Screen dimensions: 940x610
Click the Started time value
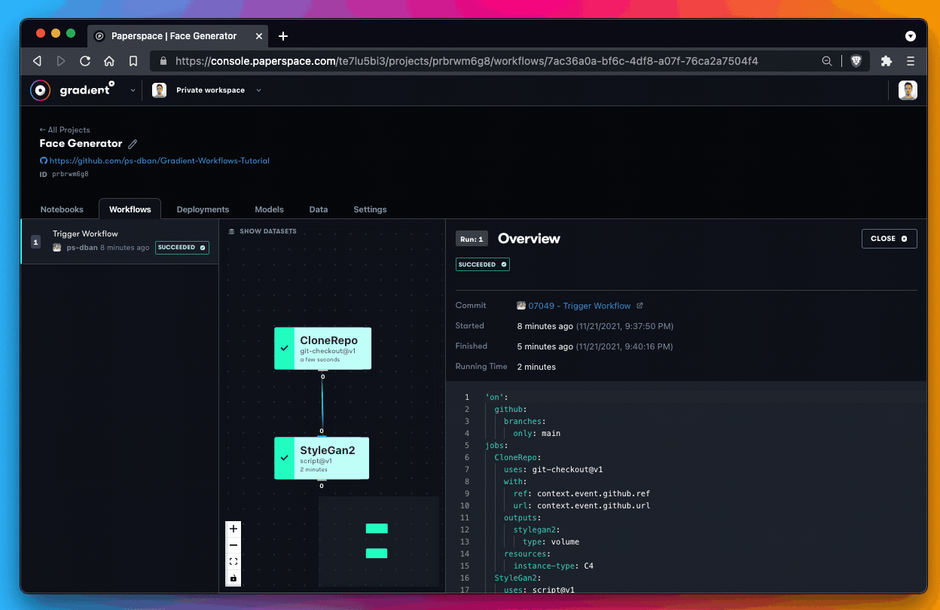(595, 326)
